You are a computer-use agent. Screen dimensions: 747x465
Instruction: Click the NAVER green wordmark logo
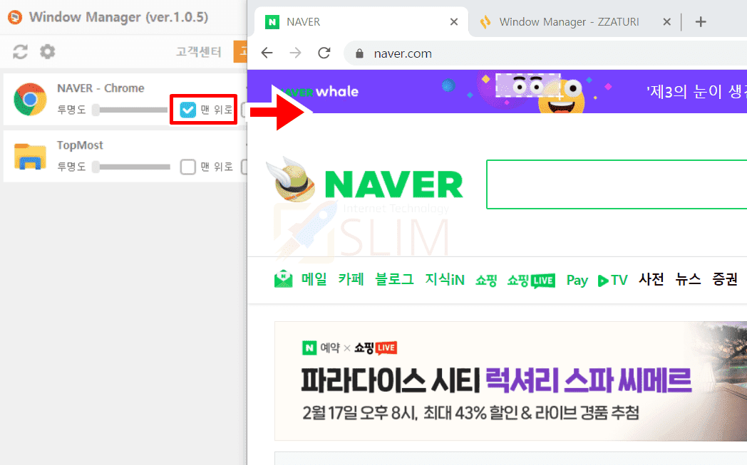click(x=393, y=184)
